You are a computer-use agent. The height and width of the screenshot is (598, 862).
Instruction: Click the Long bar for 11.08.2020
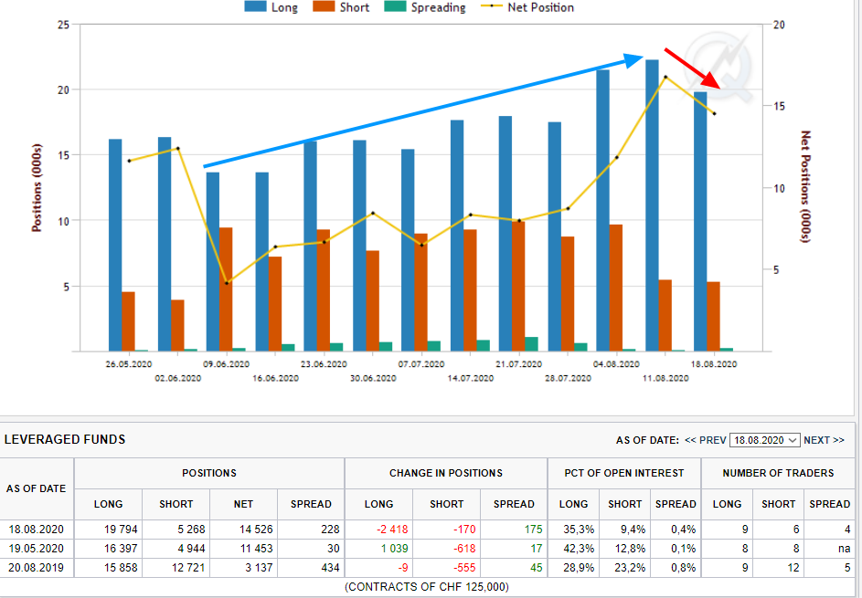(652, 205)
